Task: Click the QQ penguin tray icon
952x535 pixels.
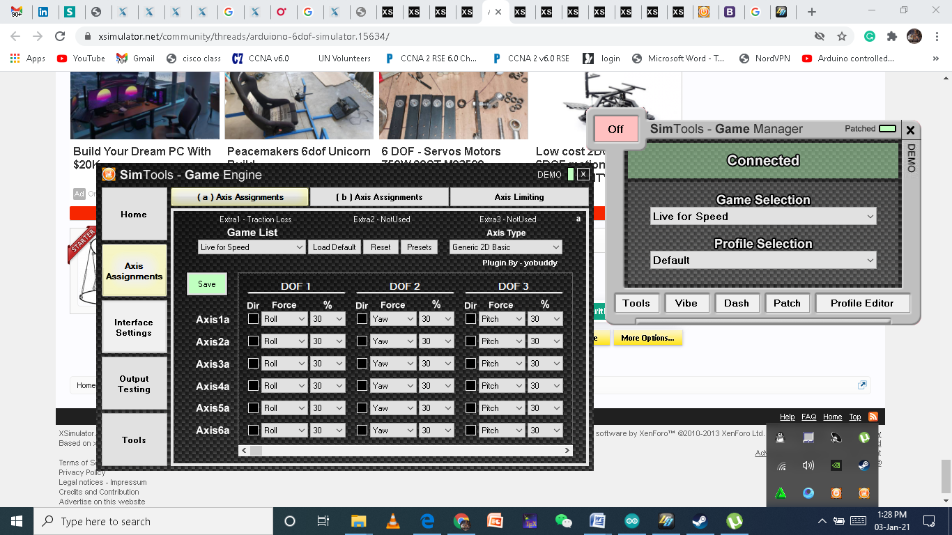Action: point(781,437)
